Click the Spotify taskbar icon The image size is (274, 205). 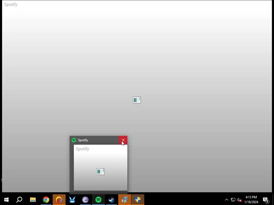click(x=98, y=200)
